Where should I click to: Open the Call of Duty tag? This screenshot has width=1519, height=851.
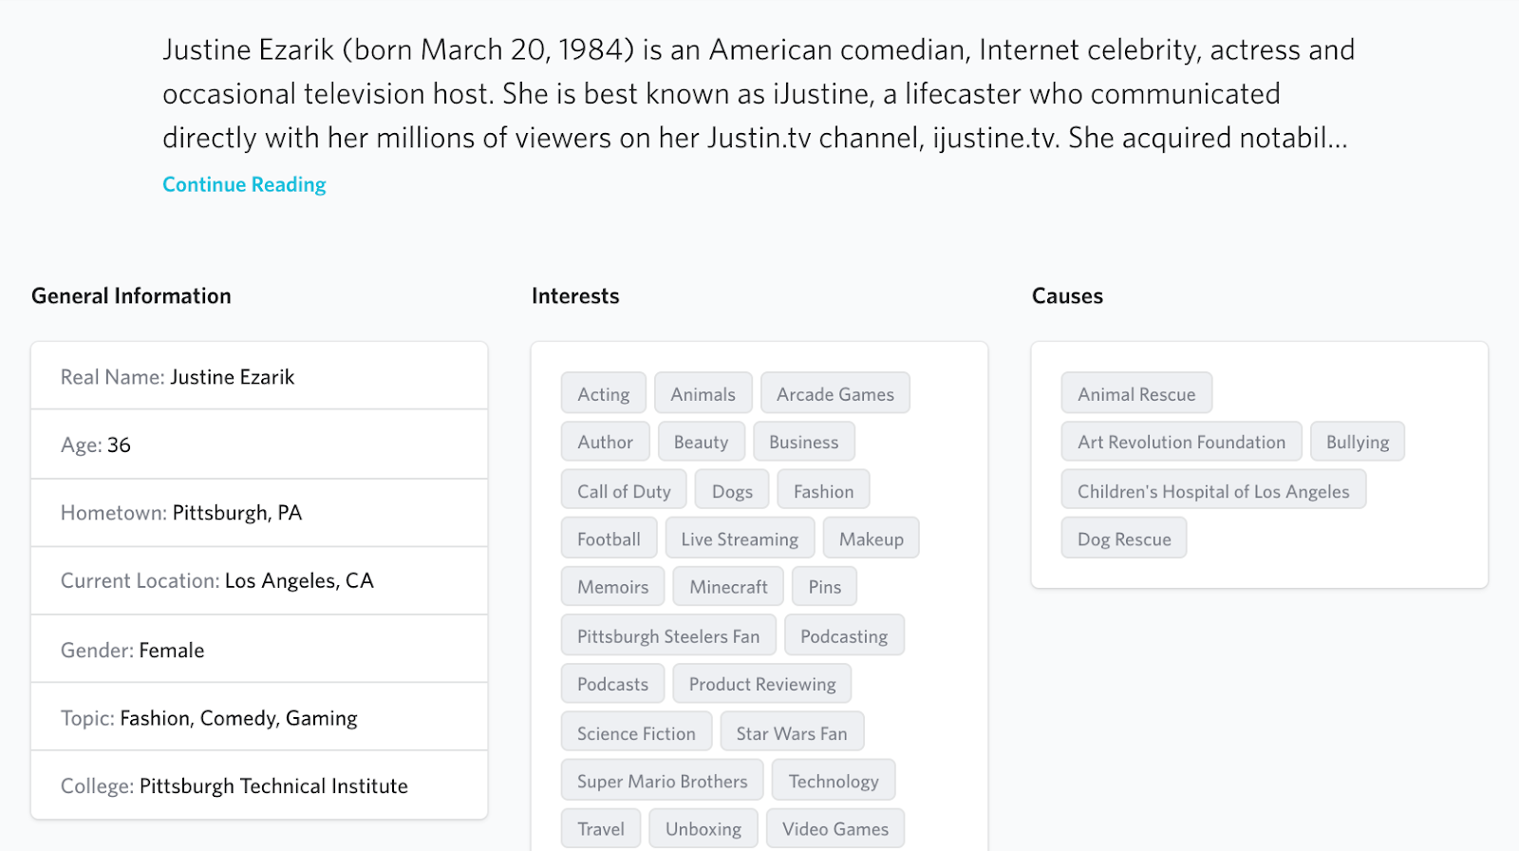click(x=624, y=491)
